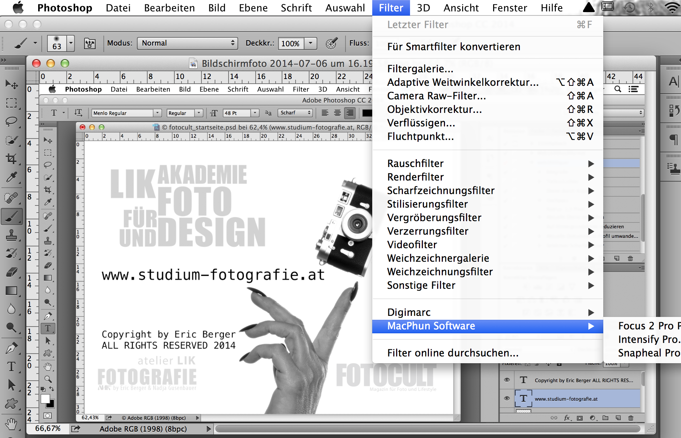681x438 pixels.
Task: Open the brush size 63 preset dropdown
Action: (x=71, y=43)
